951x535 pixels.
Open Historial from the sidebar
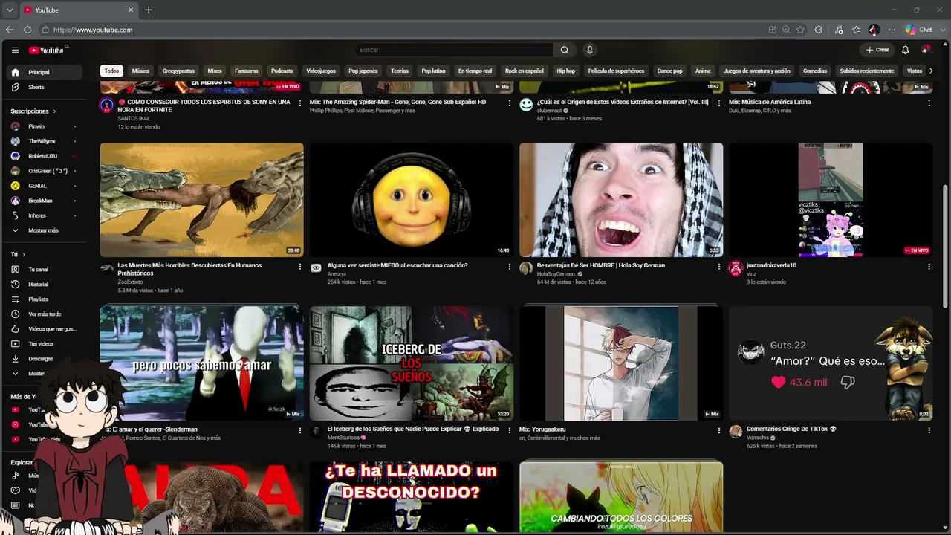45,284
